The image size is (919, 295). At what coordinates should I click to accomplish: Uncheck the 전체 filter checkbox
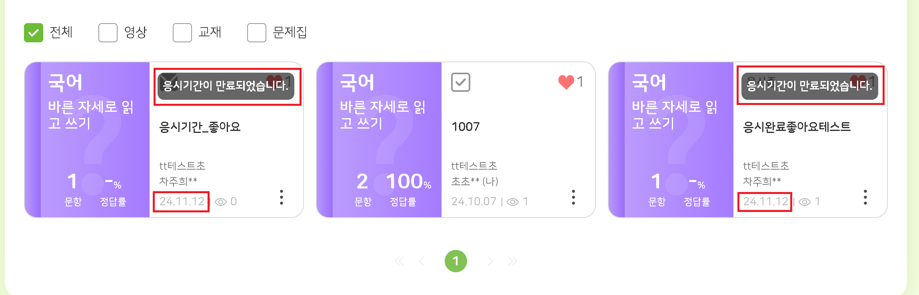tap(34, 33)
